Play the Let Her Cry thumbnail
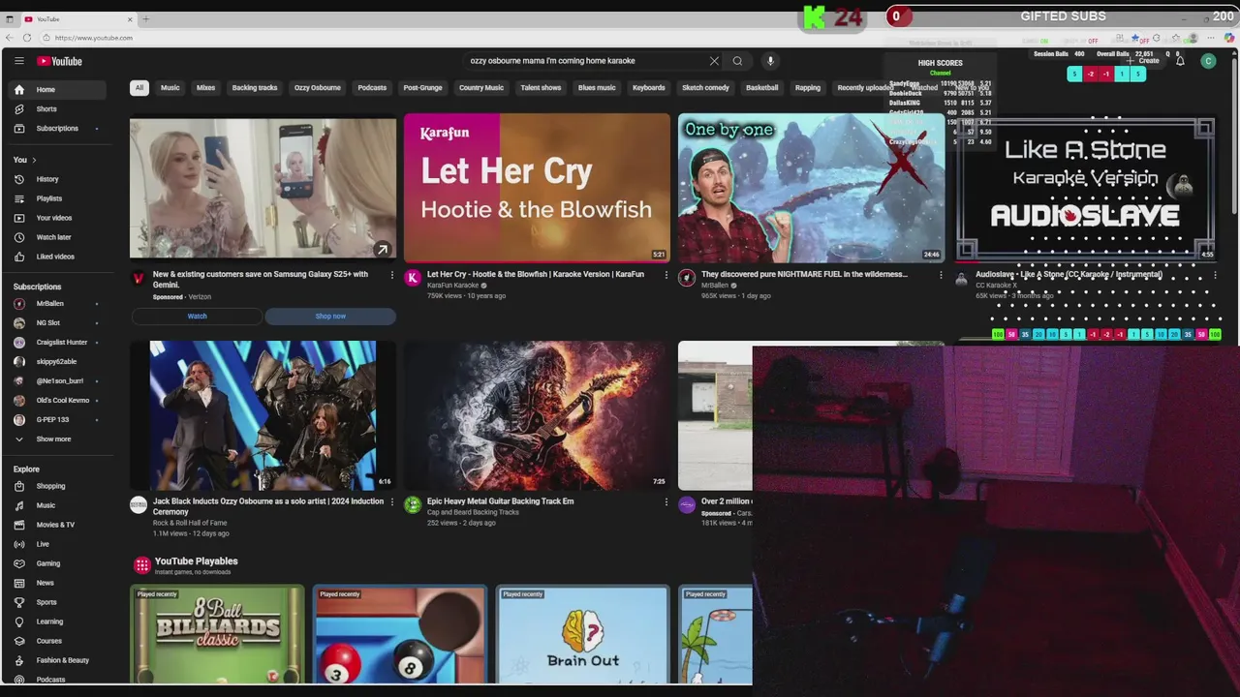 [x=537, y=188]
